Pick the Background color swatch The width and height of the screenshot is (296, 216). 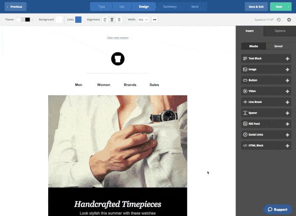coord(59,19)
